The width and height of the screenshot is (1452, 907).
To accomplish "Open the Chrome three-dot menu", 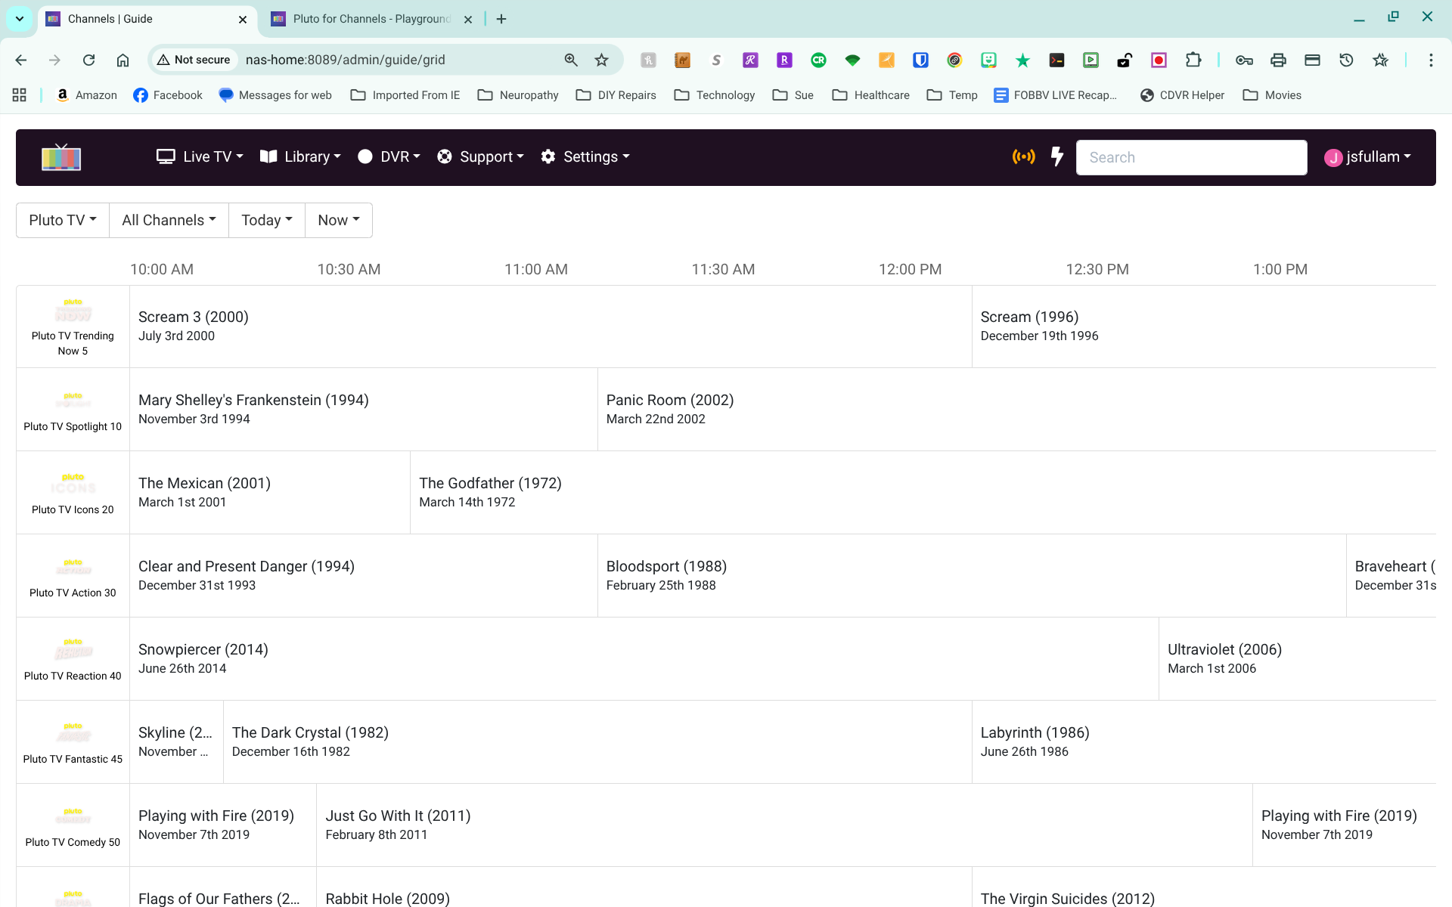I will click(x=1430, y=60).
